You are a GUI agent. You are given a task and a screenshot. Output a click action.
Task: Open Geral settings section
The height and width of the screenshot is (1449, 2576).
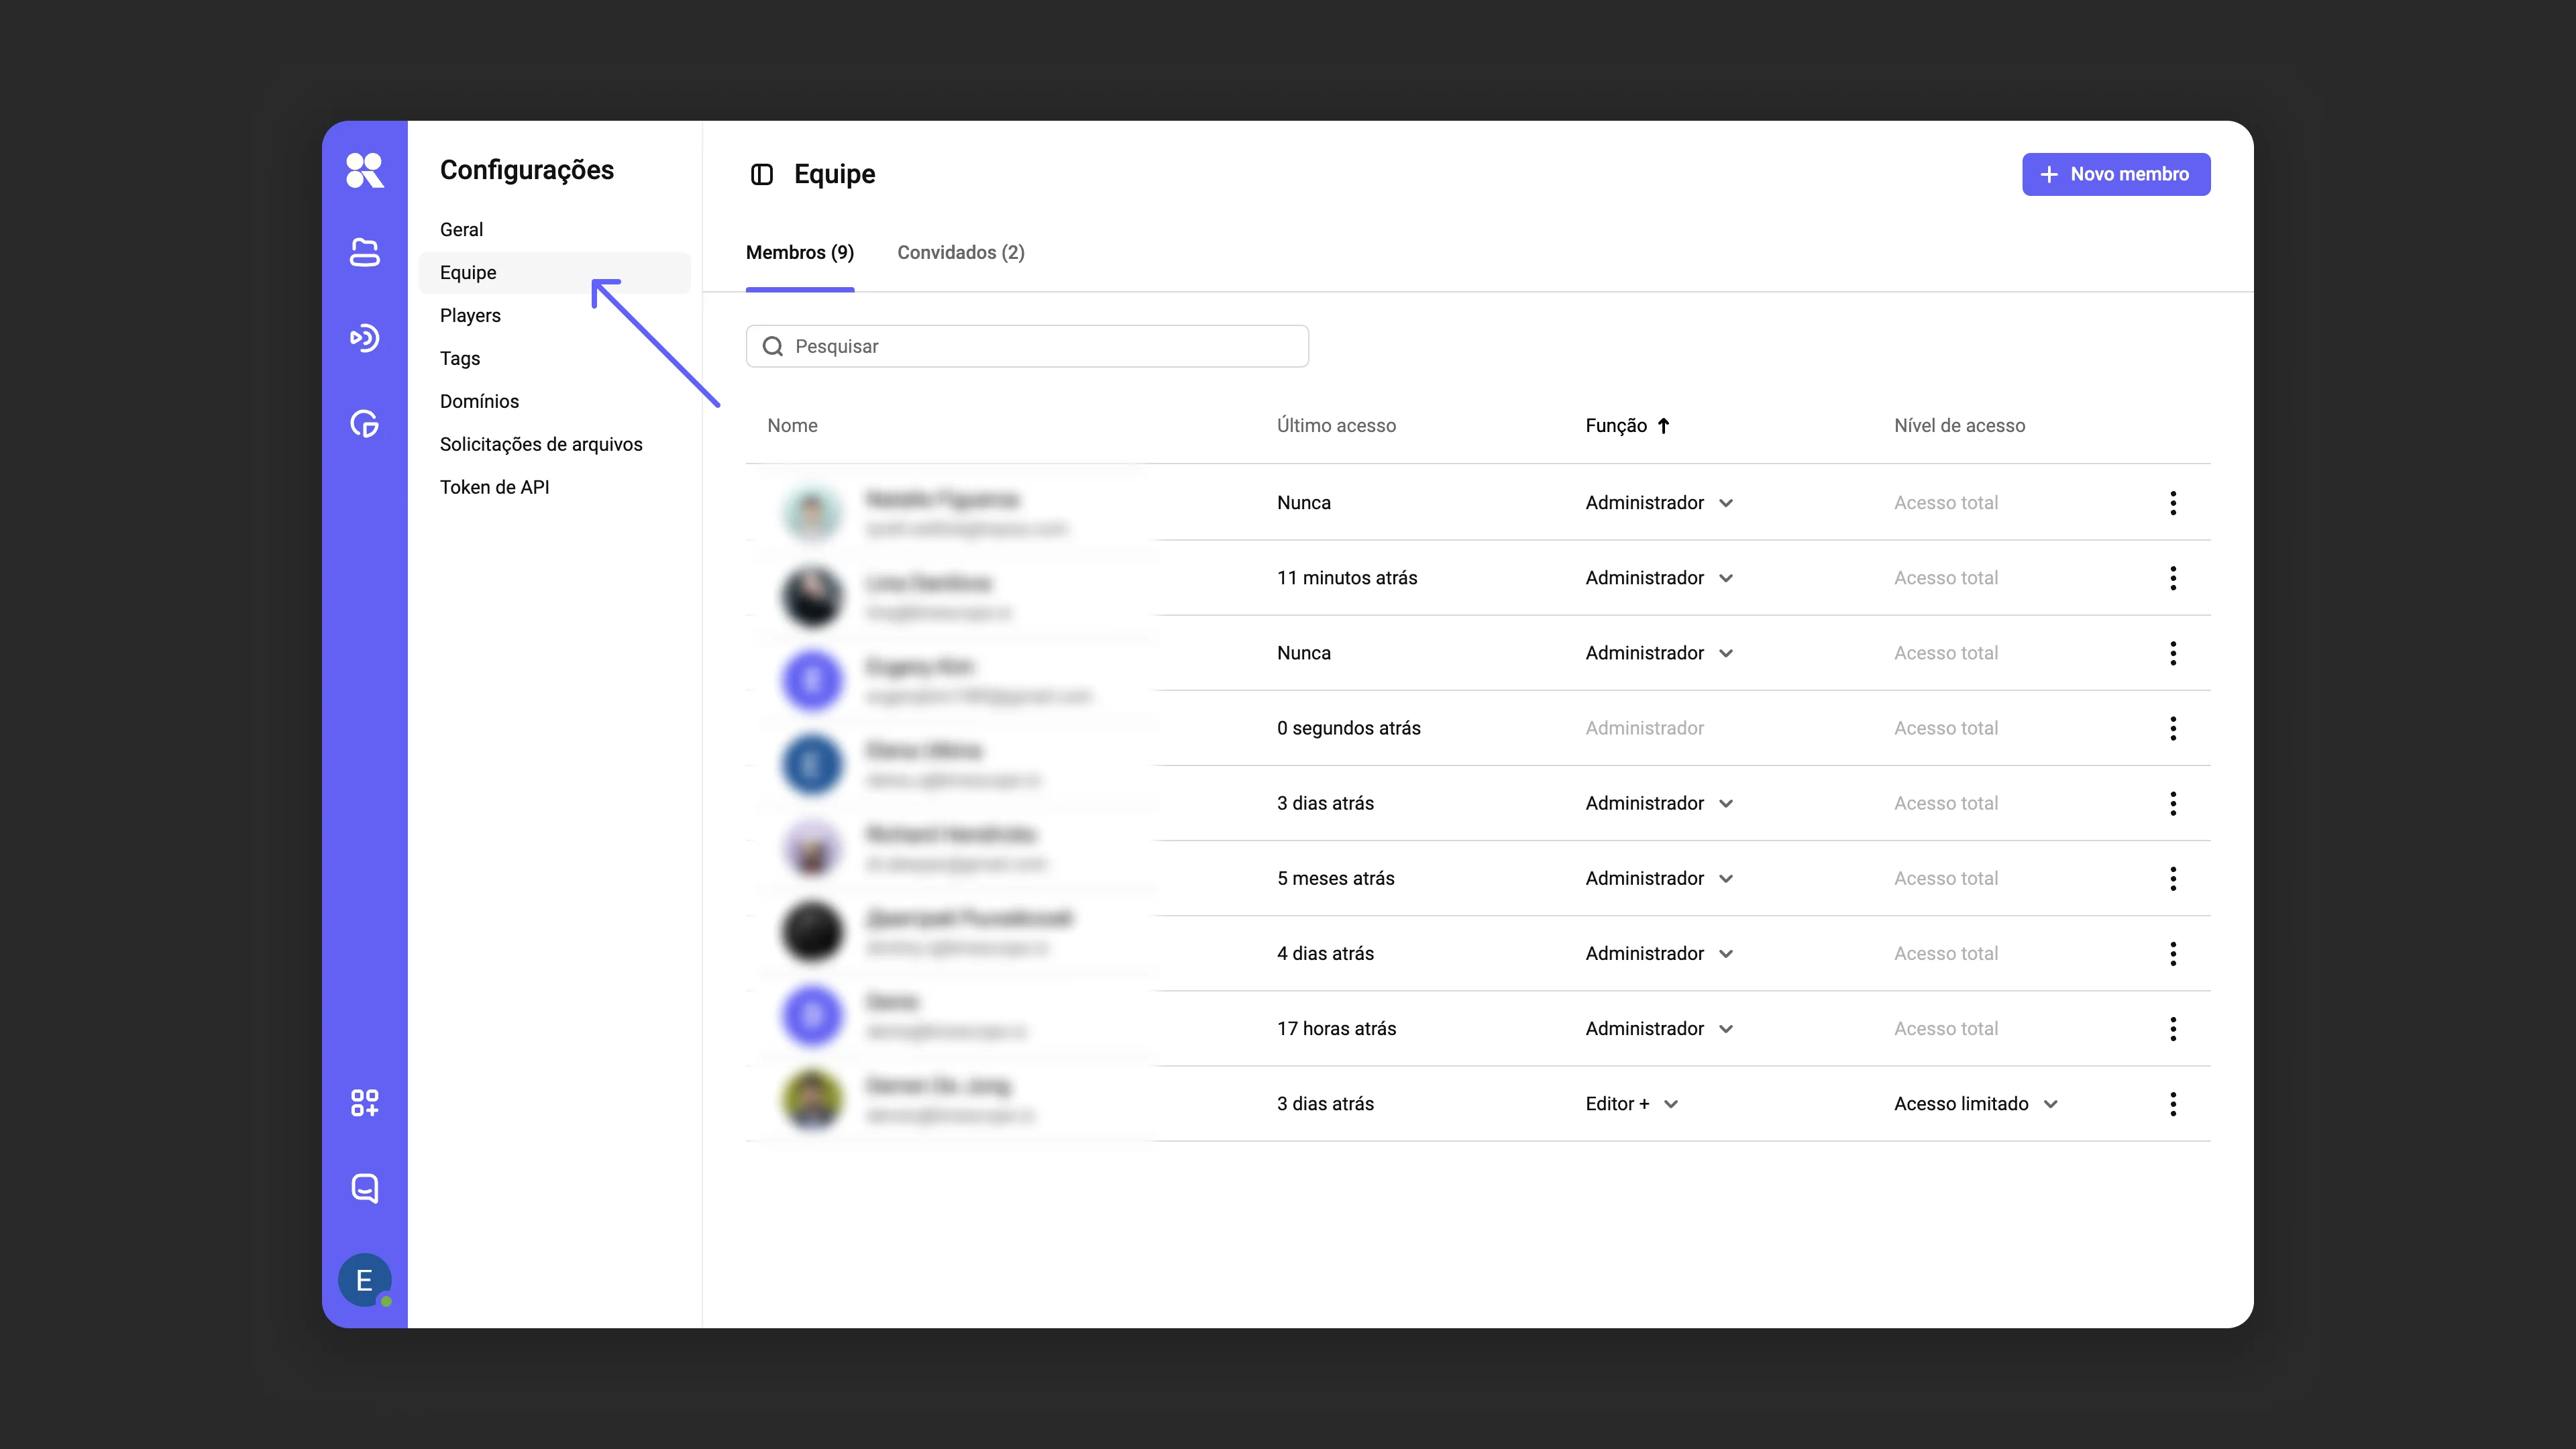point(461,229)
